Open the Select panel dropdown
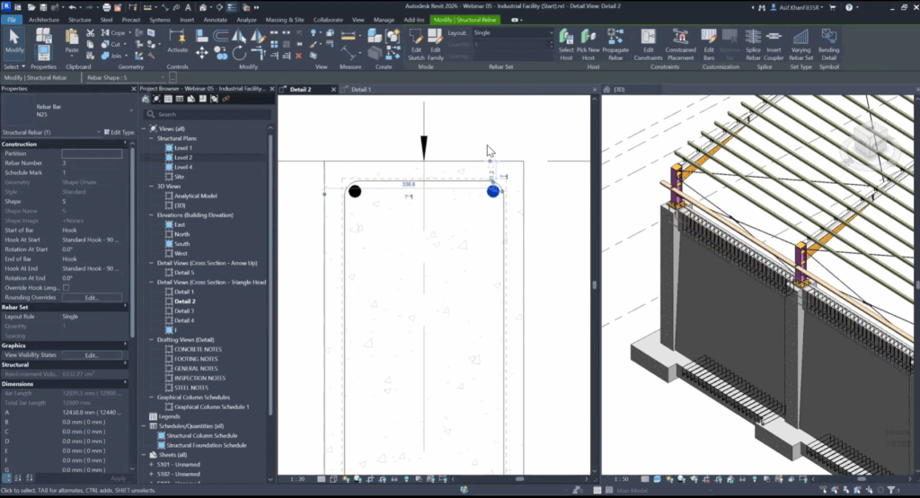This screenshot has width=920, height=498. [x=14, y=66]
